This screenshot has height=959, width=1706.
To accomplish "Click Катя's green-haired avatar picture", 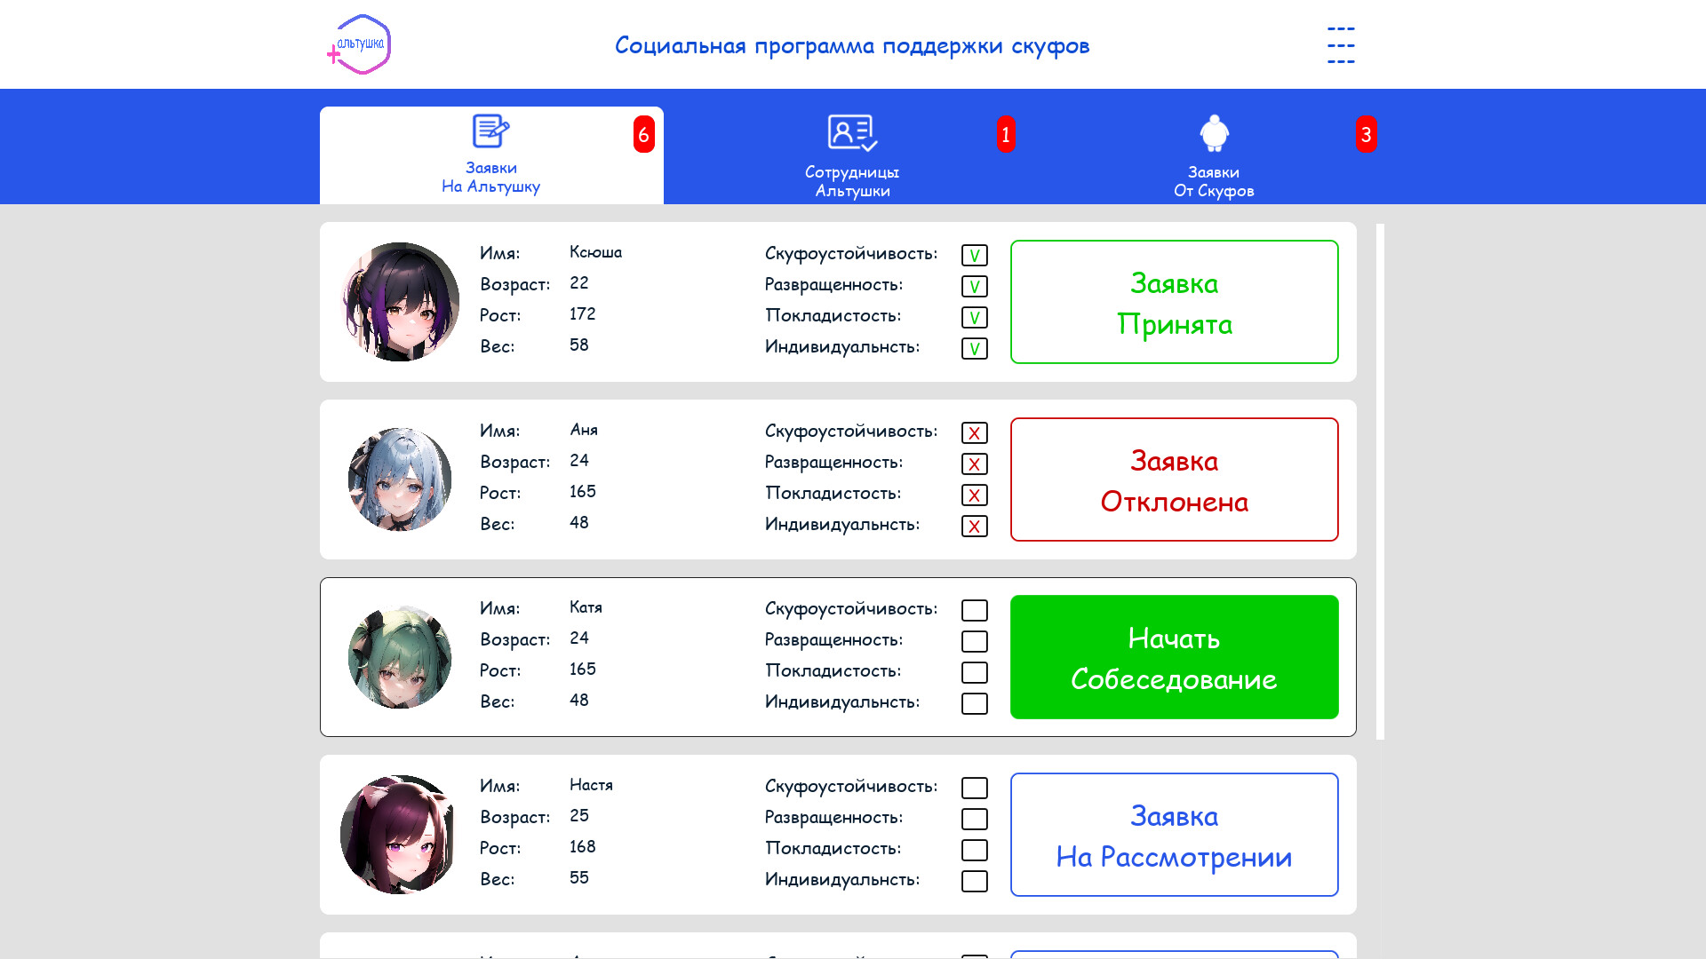I will click(400, 657).
